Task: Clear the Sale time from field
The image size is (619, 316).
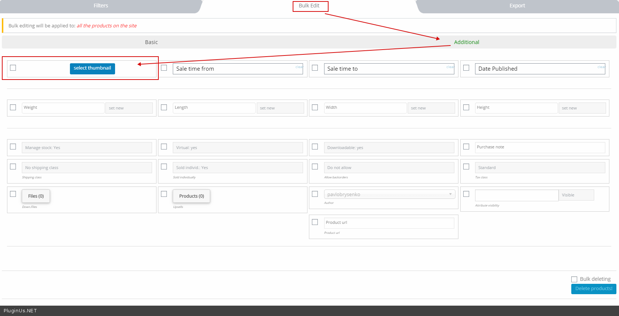Action: (x=299, y=67)
